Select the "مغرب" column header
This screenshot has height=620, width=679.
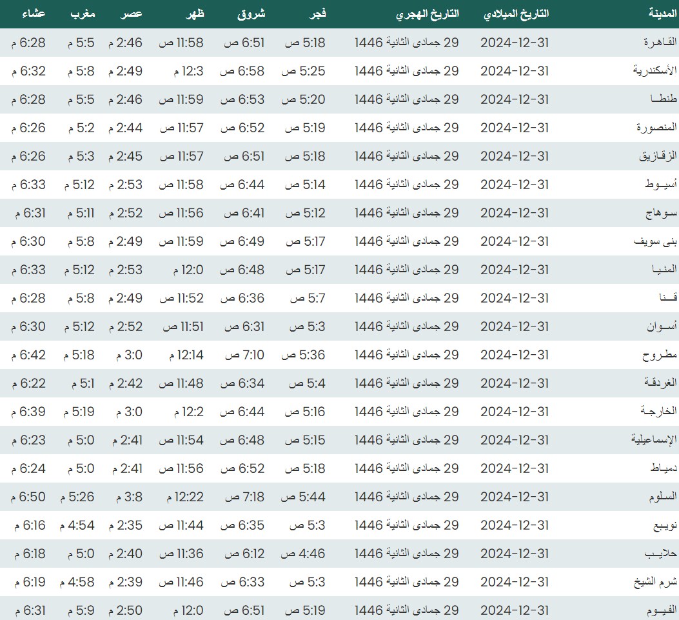pos(83,14)
